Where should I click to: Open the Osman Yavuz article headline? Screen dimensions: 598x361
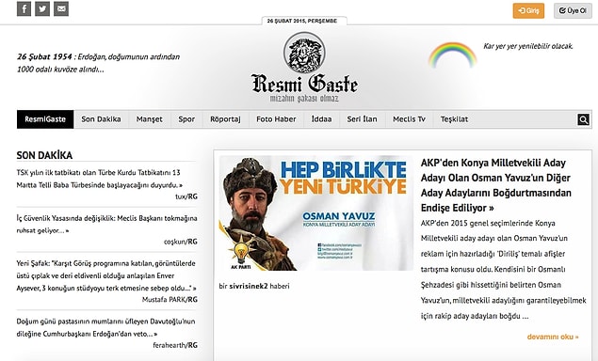pyautogui.click(x=495, y=185)
